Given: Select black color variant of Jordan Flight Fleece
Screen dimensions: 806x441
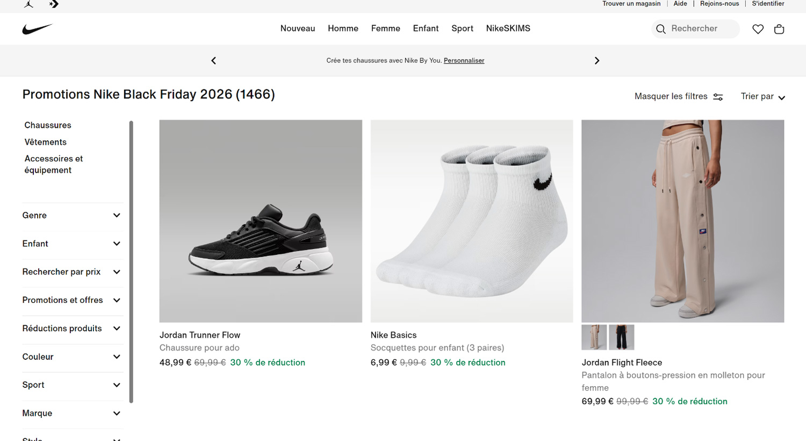Looking at the screenshot, I should click(x=622, y=337).
